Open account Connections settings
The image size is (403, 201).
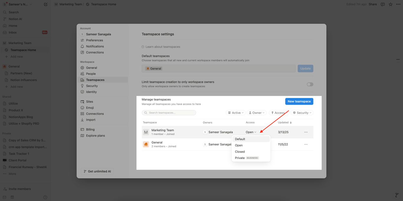tap(103, 53)
